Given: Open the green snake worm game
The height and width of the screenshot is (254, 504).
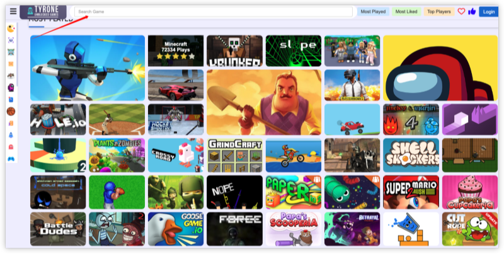Looking at the screenshot, I should [x=352, y=192].
